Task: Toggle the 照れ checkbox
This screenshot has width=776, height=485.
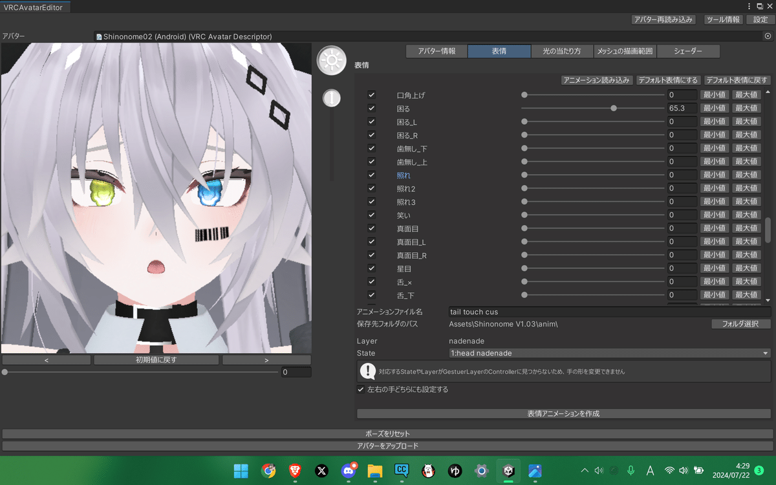Action: coord(371,175)
